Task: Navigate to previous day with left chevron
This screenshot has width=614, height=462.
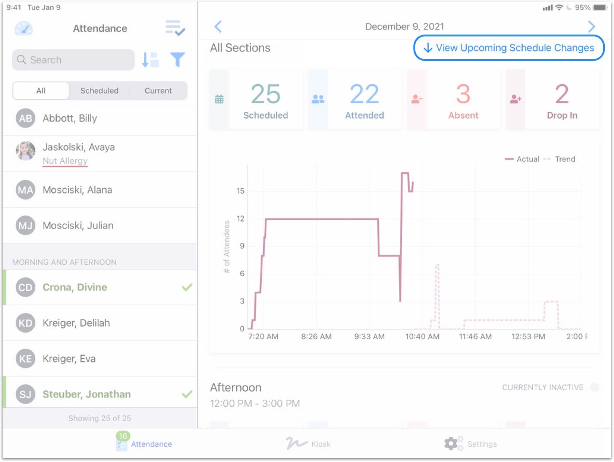Action: (218, 26)
